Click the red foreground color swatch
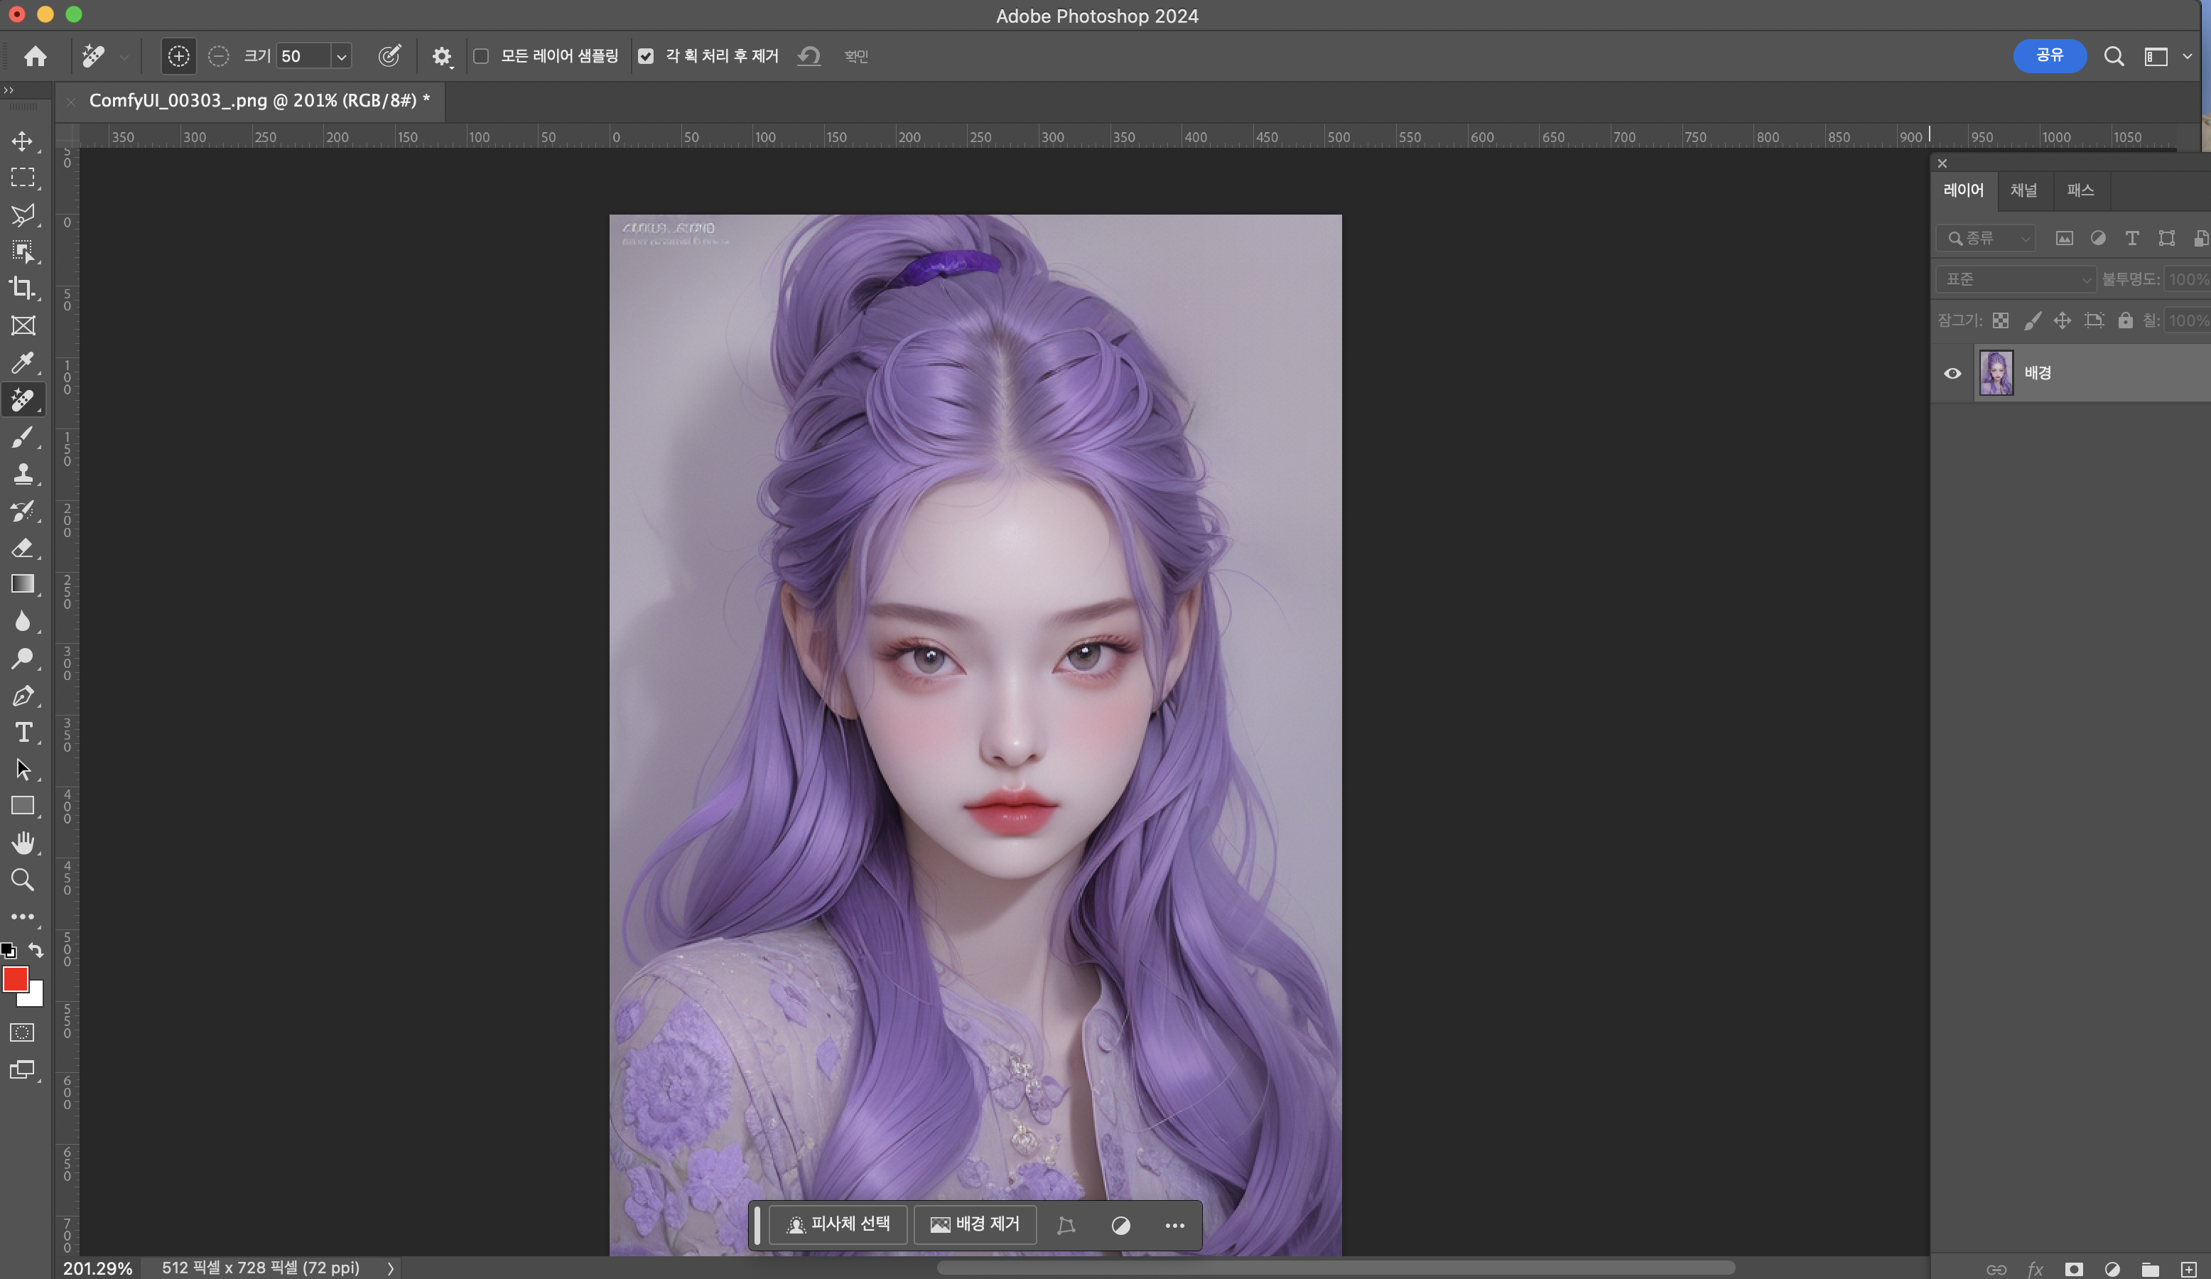The width and height of the screenshot is (2211, 1279). tap(15, 979)
